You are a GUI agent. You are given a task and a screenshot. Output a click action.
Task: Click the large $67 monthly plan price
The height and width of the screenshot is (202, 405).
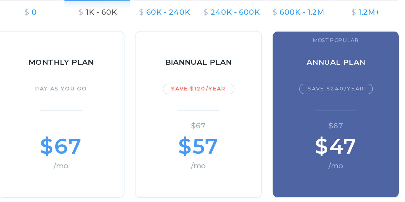coord(61,146)
